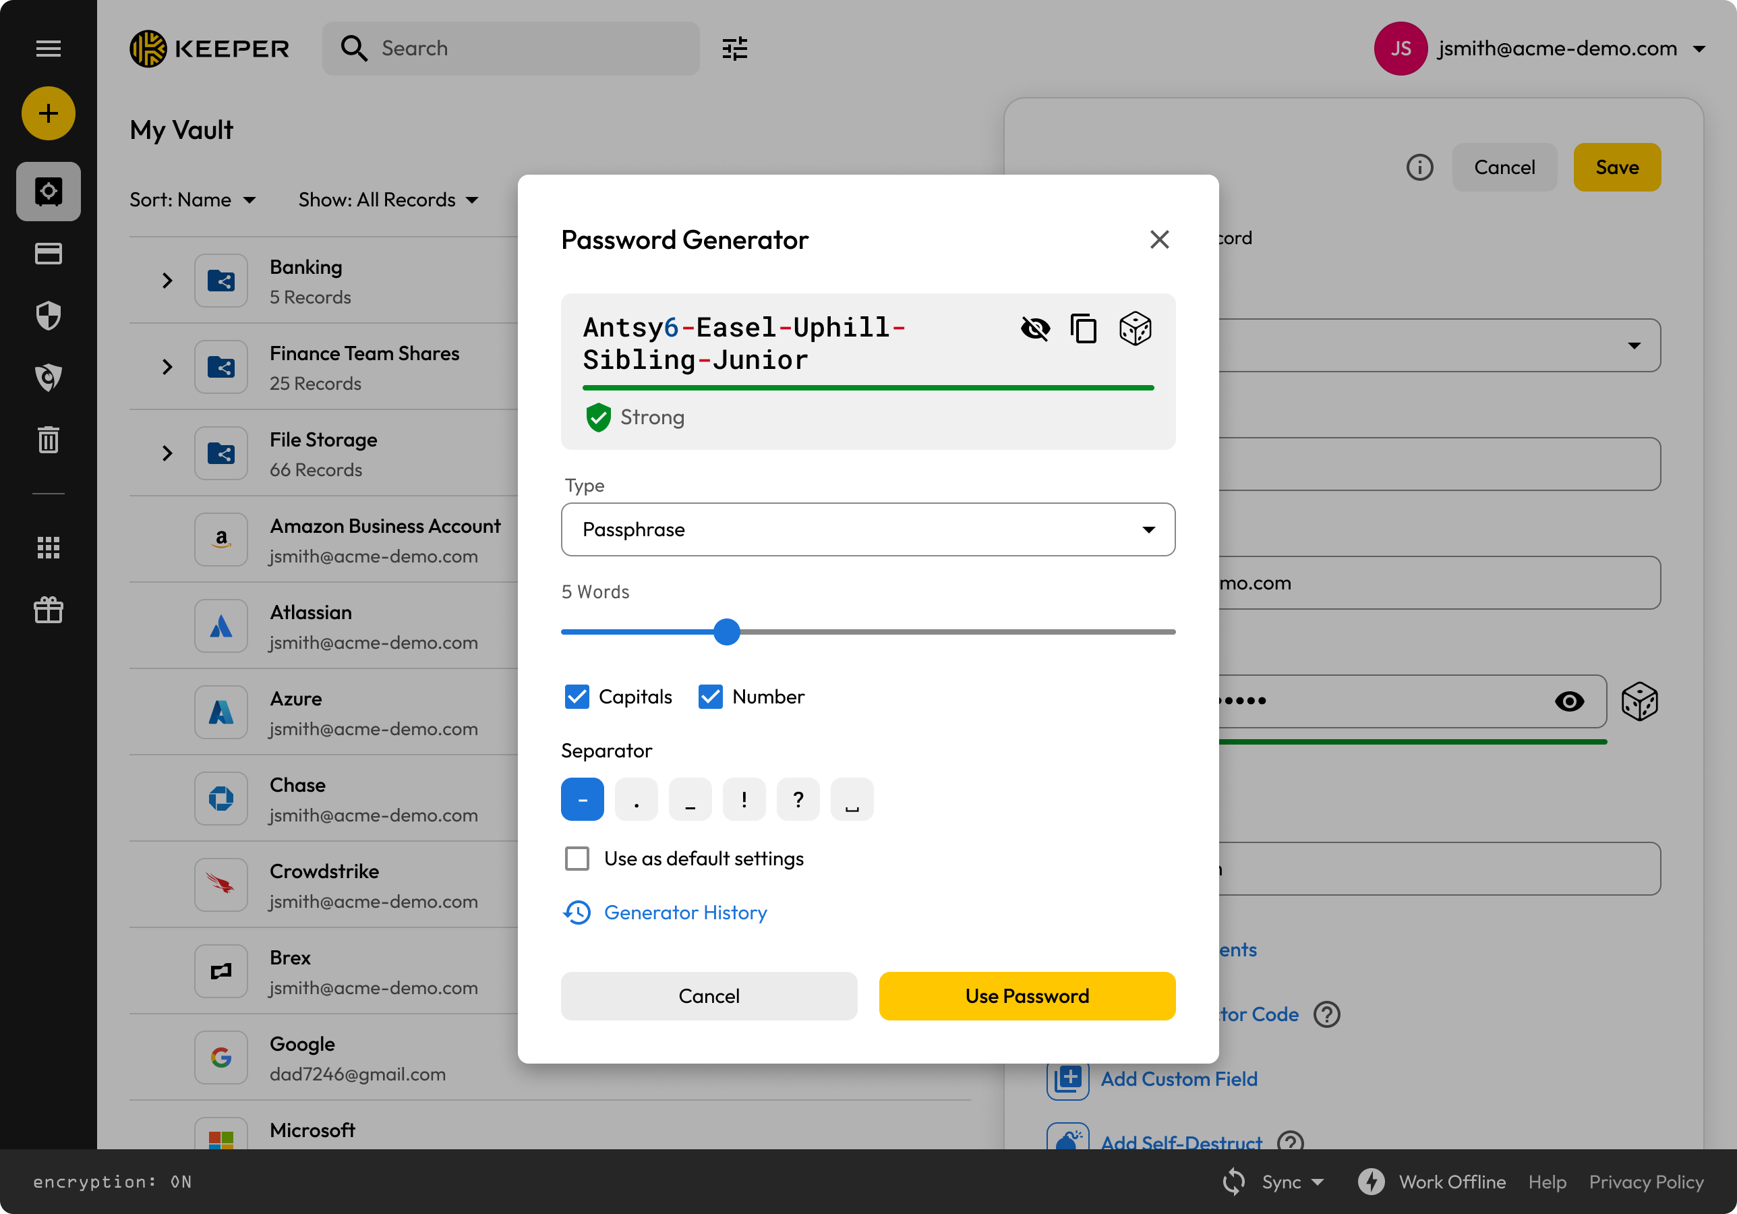Regenerate passphrase with dice icon in dialog
Viewport: 1737px width, 1214px height.
click(1135, 328)
